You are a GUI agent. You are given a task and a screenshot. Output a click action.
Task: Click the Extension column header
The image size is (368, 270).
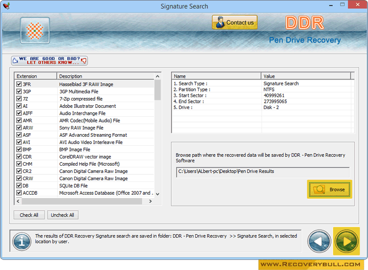pos(36,76)
